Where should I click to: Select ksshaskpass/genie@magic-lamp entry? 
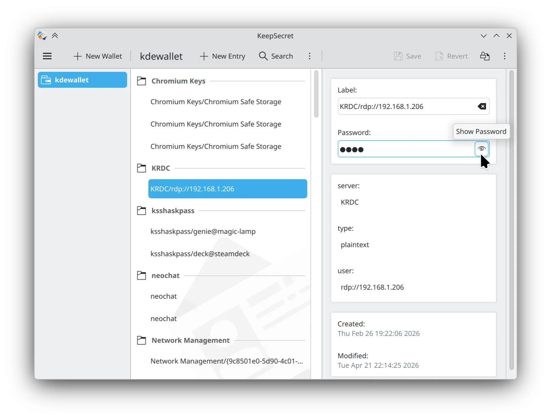point(228,231)
